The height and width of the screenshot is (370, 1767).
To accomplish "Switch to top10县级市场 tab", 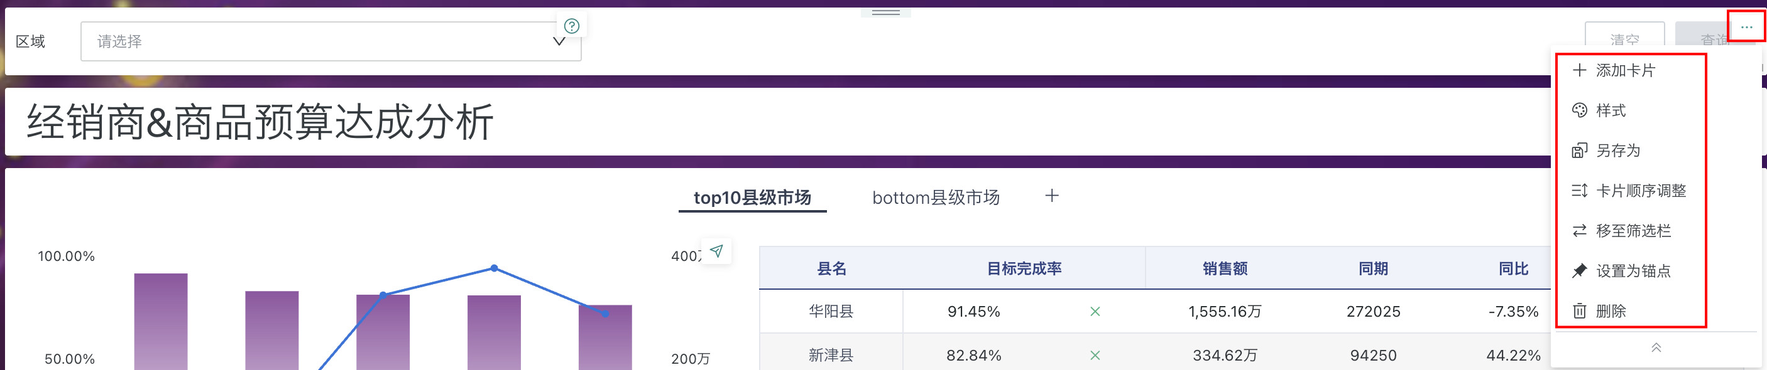I will pos(752,198).
